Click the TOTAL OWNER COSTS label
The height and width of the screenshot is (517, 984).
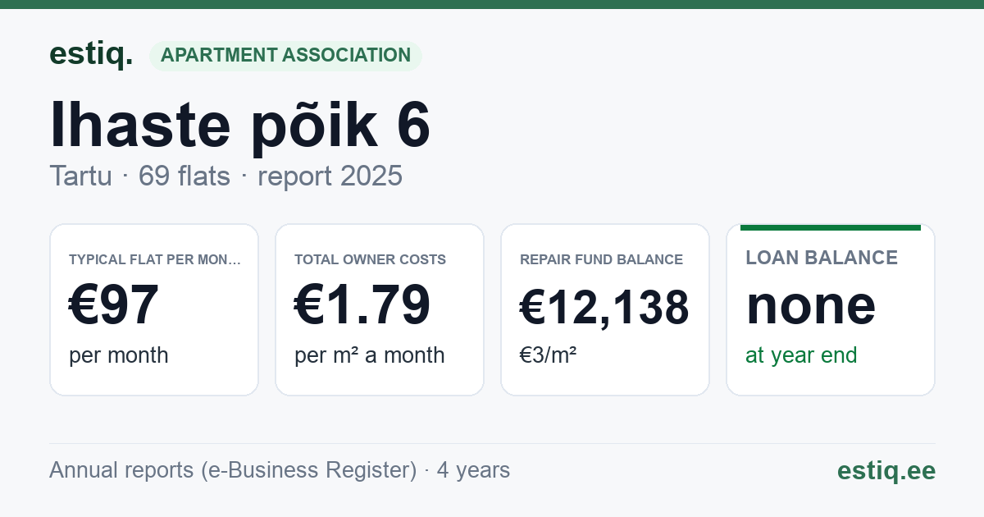tap(370, 259)
